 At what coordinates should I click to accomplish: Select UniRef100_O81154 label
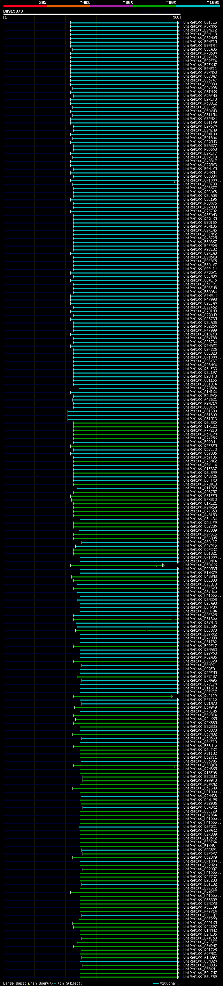(x=200, y=115)
